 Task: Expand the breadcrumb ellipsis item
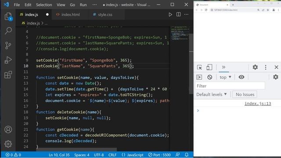pos(46,23)
